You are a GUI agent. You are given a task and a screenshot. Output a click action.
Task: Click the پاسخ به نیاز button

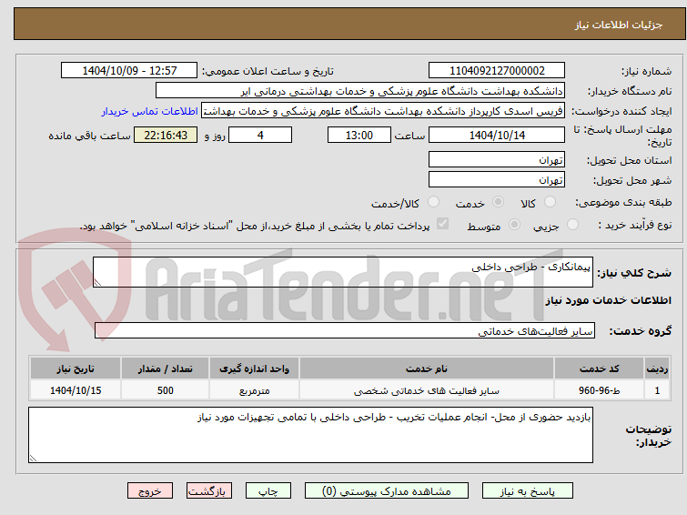[528, 491]
